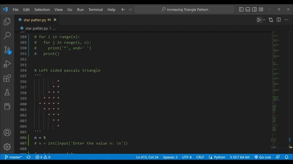Click commented line for j in range(i, n)
This screenshot has height=164, width=293.
click(63, 42)
